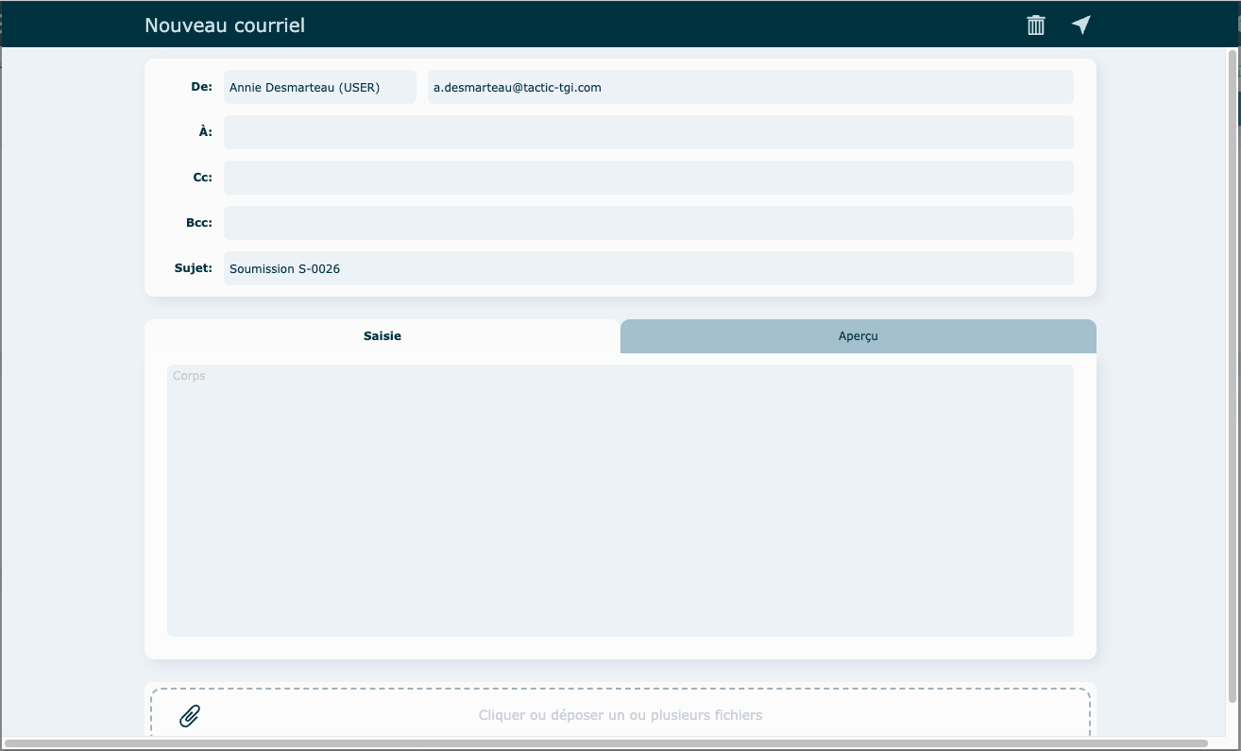Viewport: 1241px width, 751px height.
Task: Click the "À:" label
Action: tap(205, 132)
